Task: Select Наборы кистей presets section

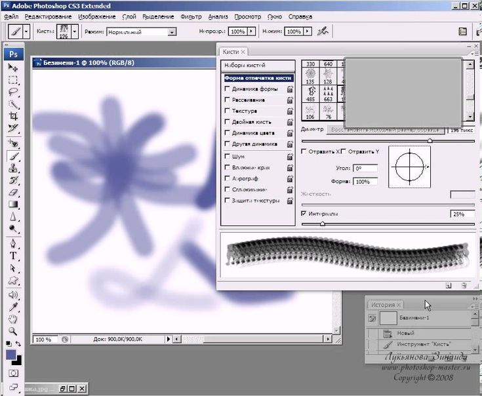Action: [258, 65]
